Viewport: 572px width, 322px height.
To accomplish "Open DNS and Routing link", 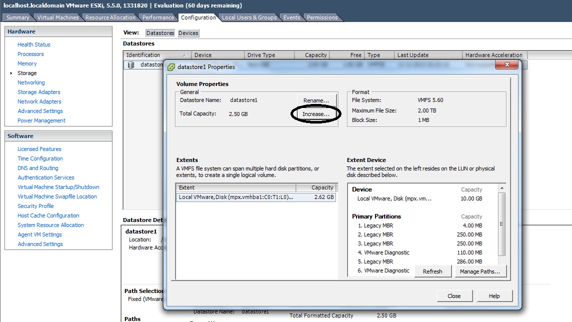I will click(38, 167).
